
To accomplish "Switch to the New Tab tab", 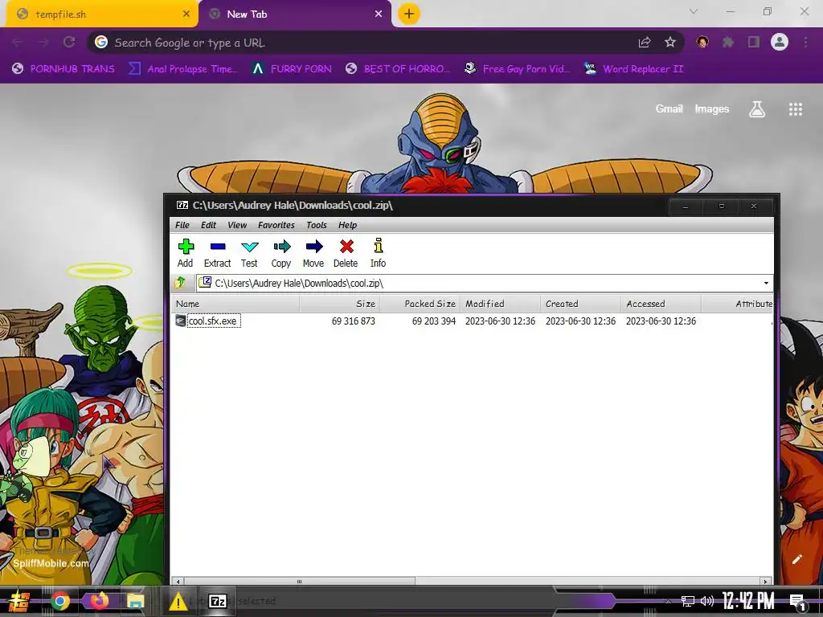I will coord(294,14).
